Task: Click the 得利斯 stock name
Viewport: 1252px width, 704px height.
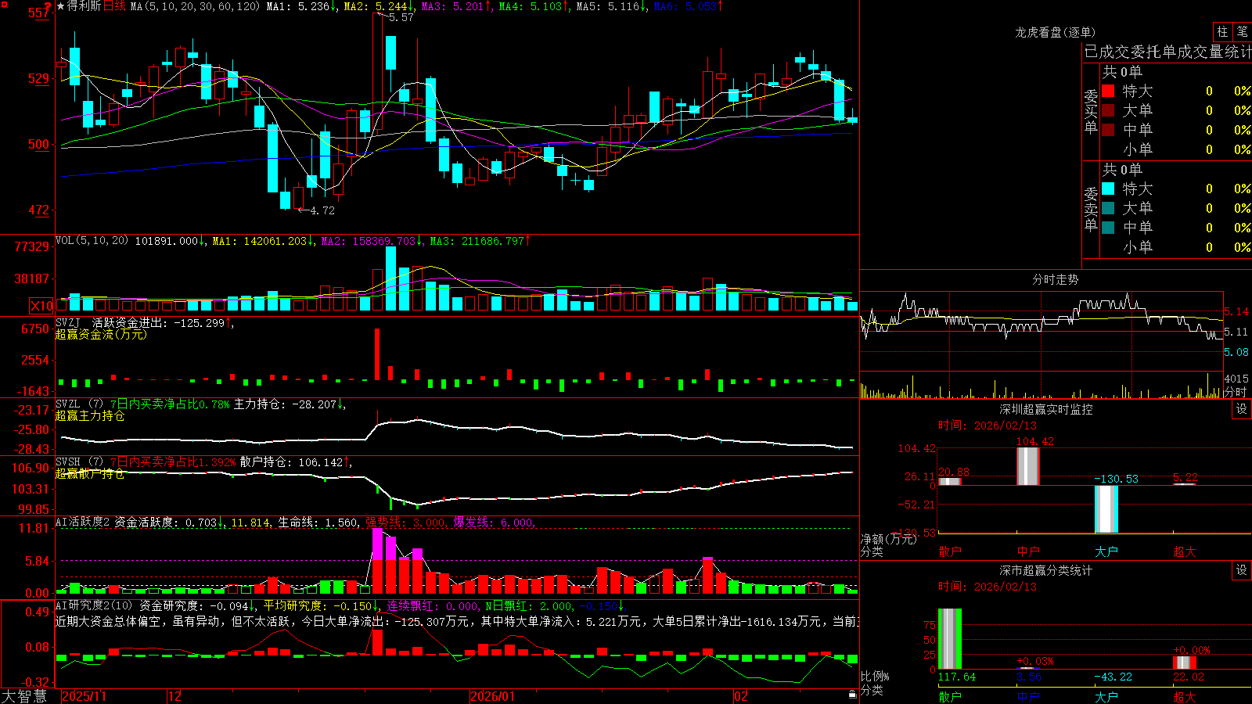Action: click(85, 6)
